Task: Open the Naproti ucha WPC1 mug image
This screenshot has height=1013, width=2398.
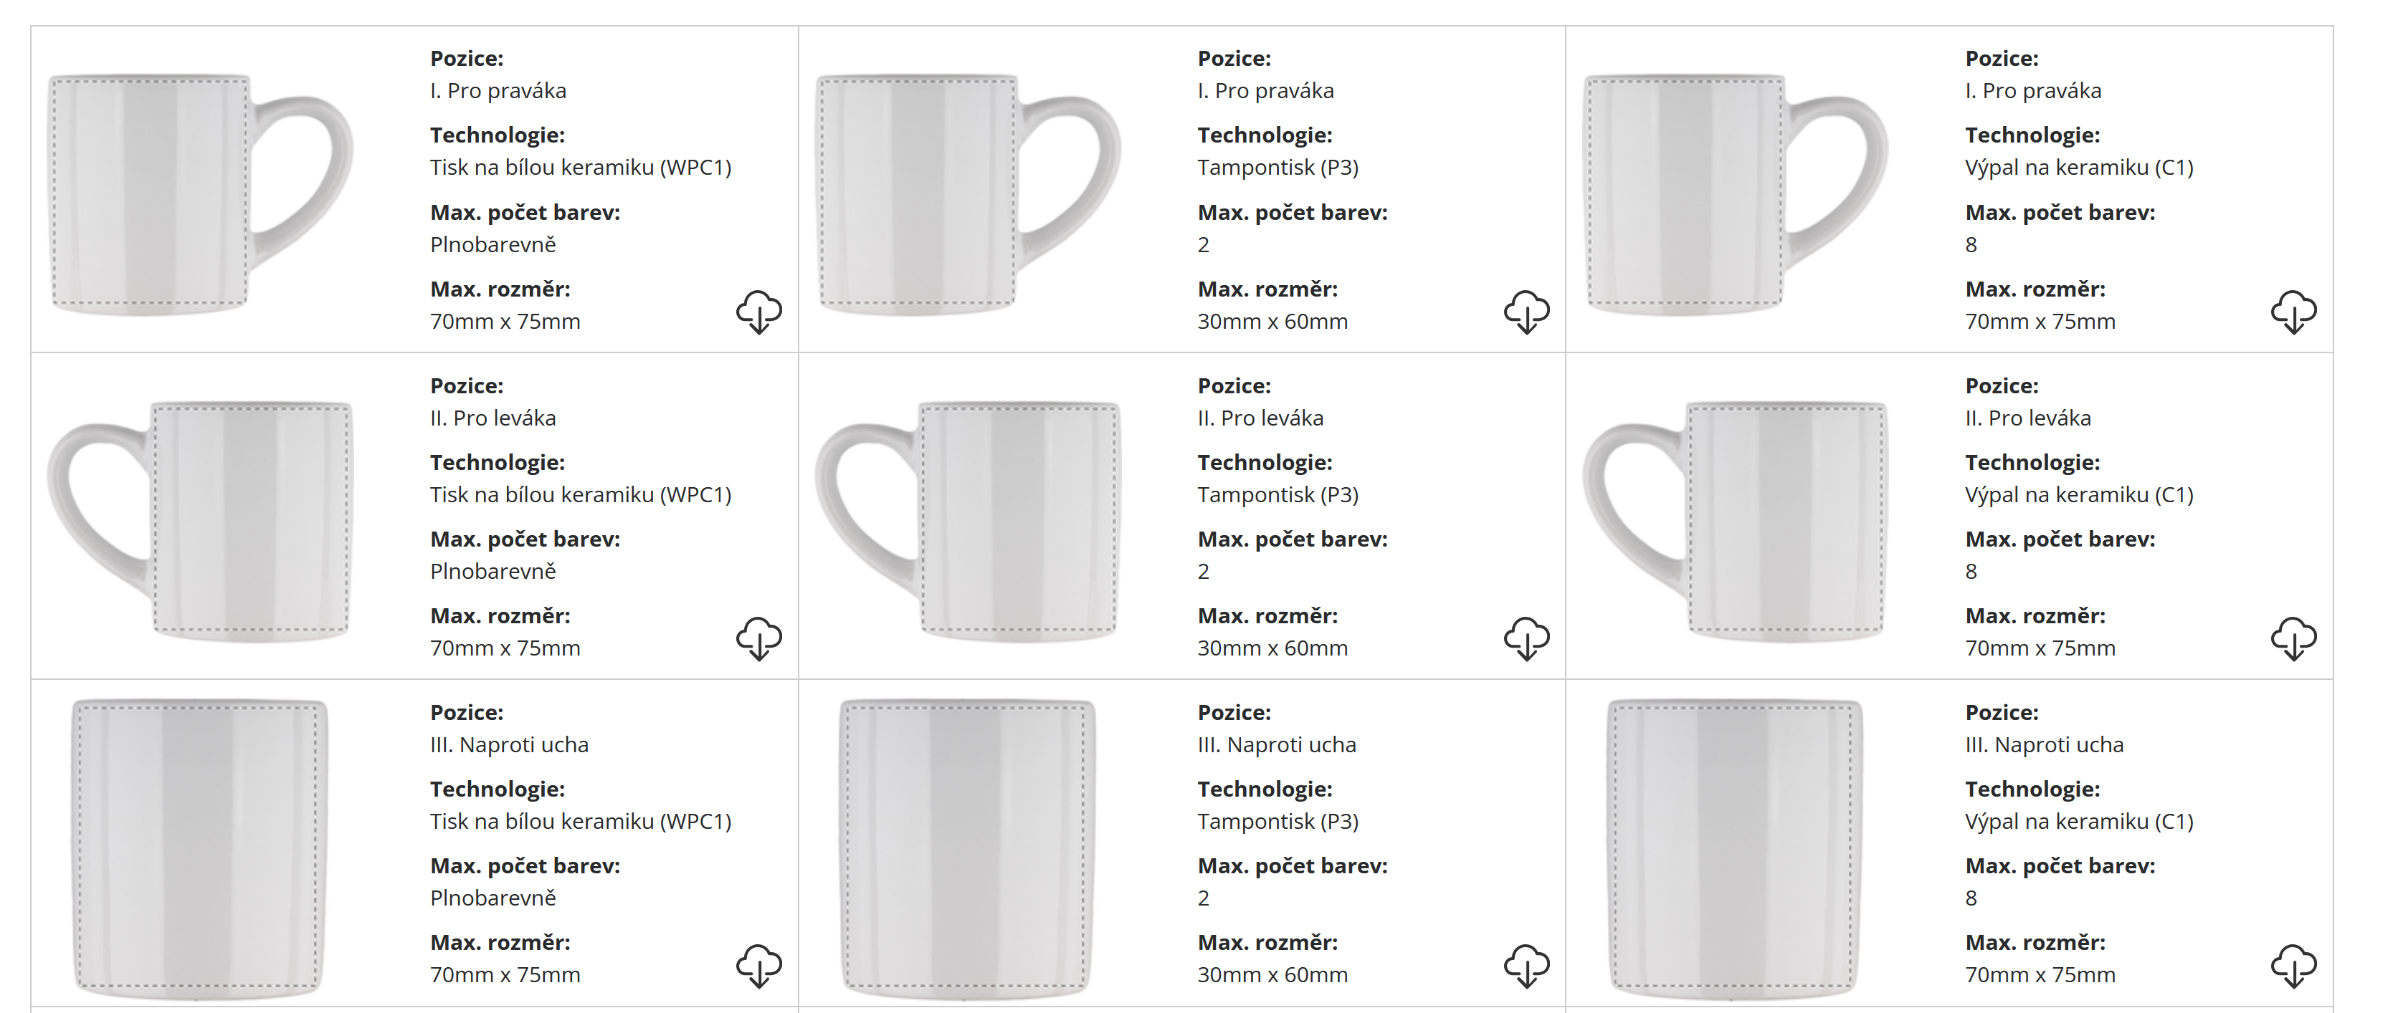Action: pyautogui.click(x=199, y=847)
